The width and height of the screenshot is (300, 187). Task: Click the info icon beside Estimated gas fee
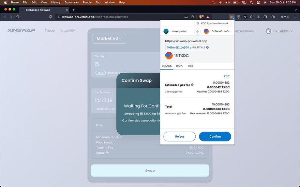click(x=192, y=85)
